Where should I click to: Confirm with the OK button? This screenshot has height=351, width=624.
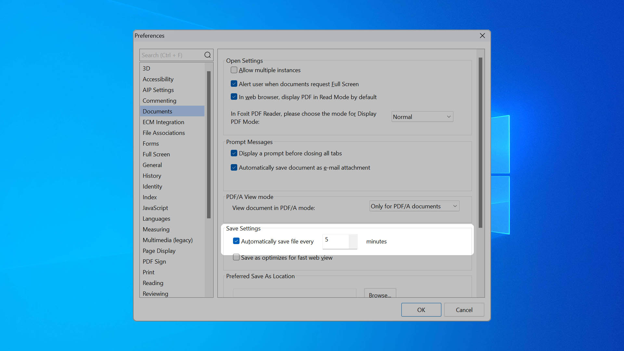pos(421,310)
